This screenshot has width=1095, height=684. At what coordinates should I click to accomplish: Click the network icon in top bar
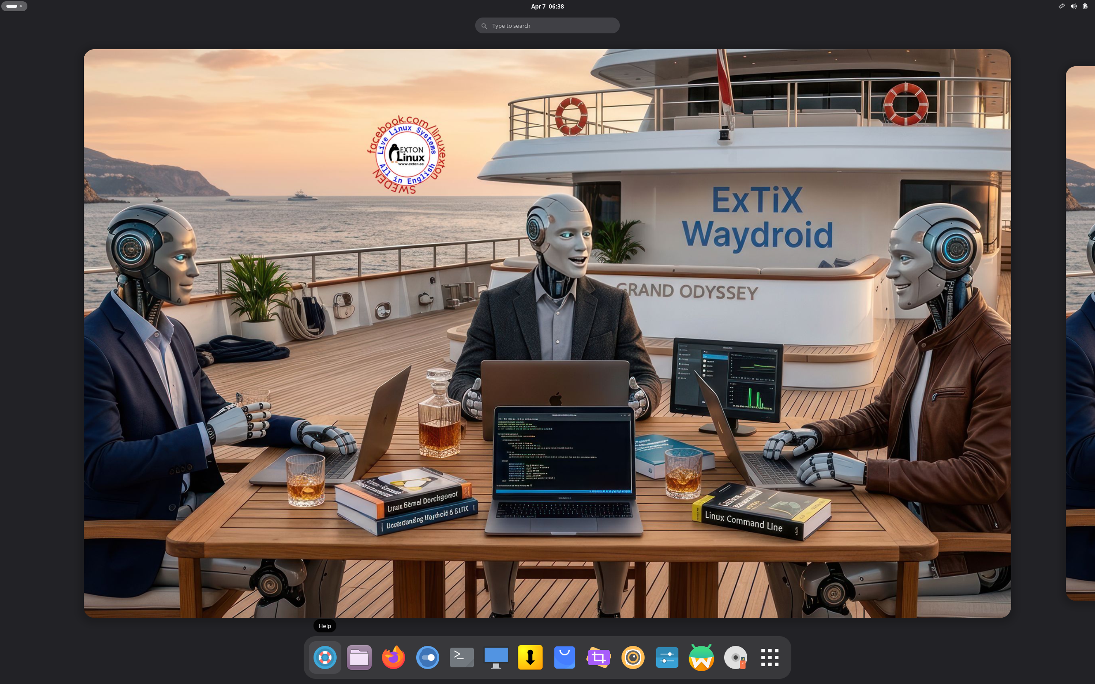click(1062, 6)
